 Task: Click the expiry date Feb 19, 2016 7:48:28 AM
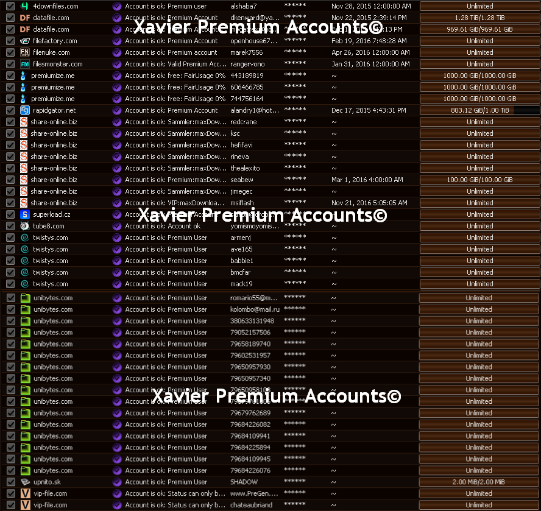pos(369,41)
